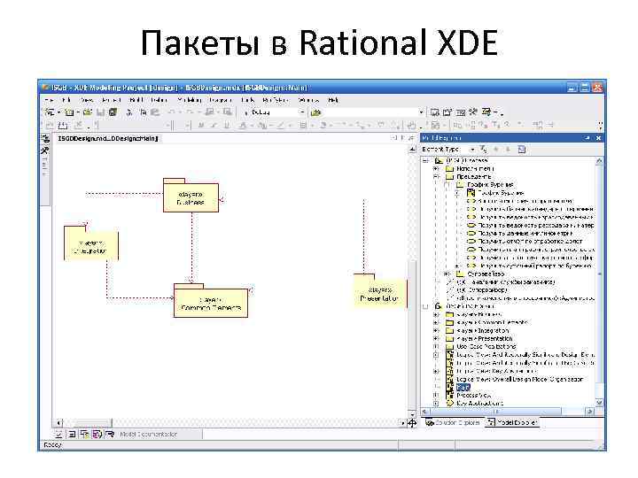
Task: Click the rightmost Model Explorer toolbar icon
Action: (522, 150)
